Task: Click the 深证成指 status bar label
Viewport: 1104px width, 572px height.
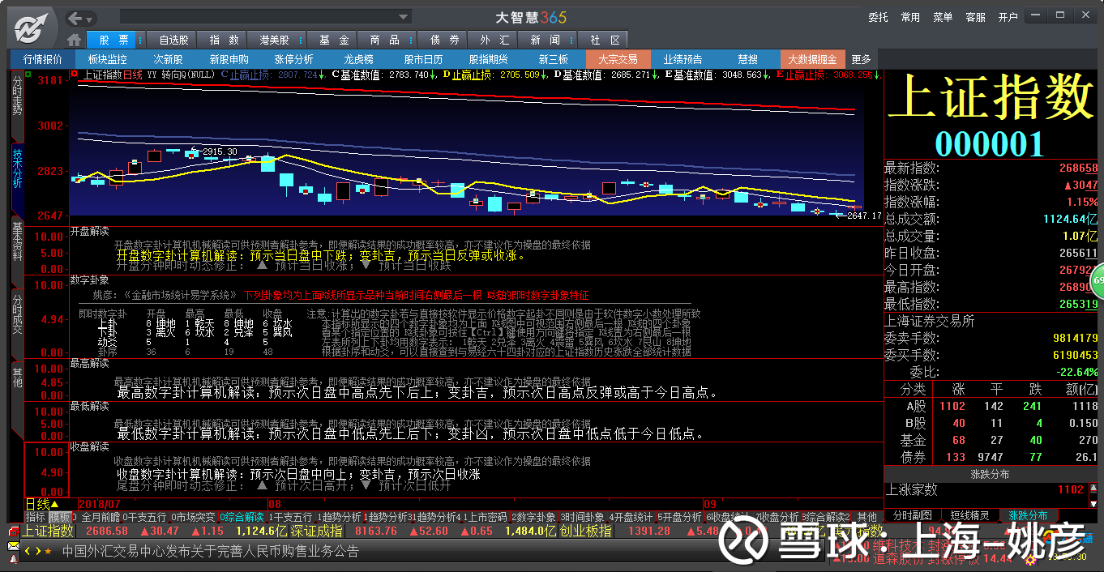Action: point(317,531)
